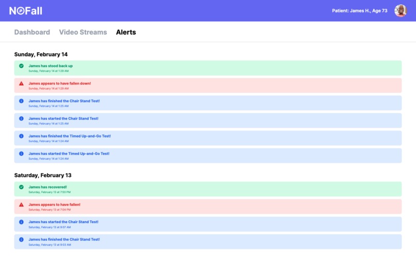Click the 'Sunday, February 14' heading
The image size is (416, 256).
pyautogui.click(x=41, y=54)
